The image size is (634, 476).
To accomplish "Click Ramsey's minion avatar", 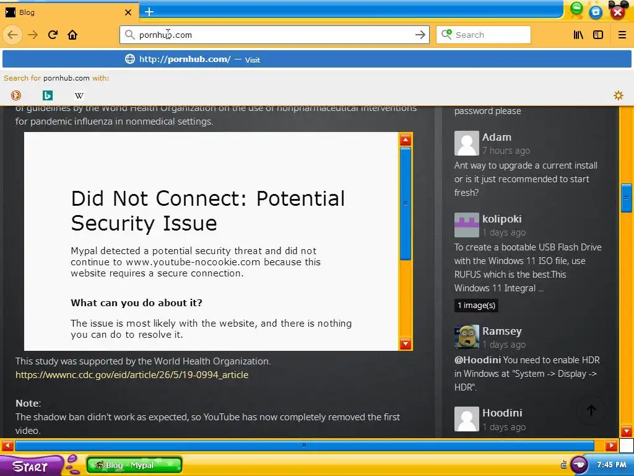I will tap(467, 337).
